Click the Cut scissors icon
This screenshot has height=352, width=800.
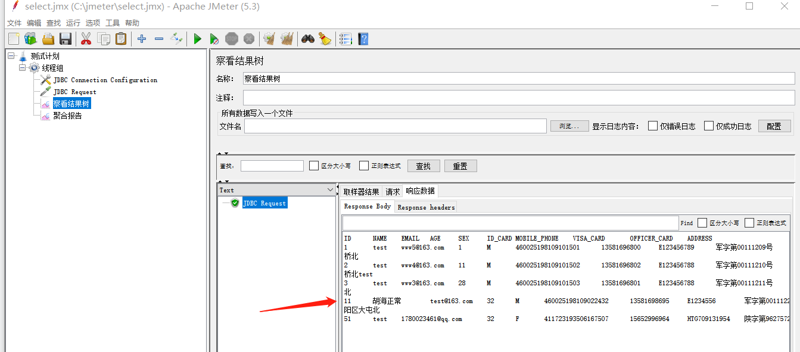coord(86,39)
